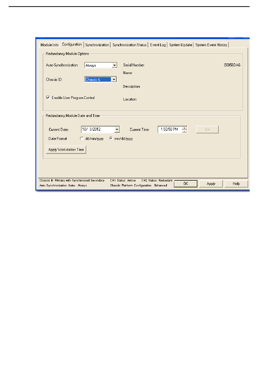Select dd/mm/yyyy date format radio button
This screenshot has width=259, height=382.
point(82,139)
